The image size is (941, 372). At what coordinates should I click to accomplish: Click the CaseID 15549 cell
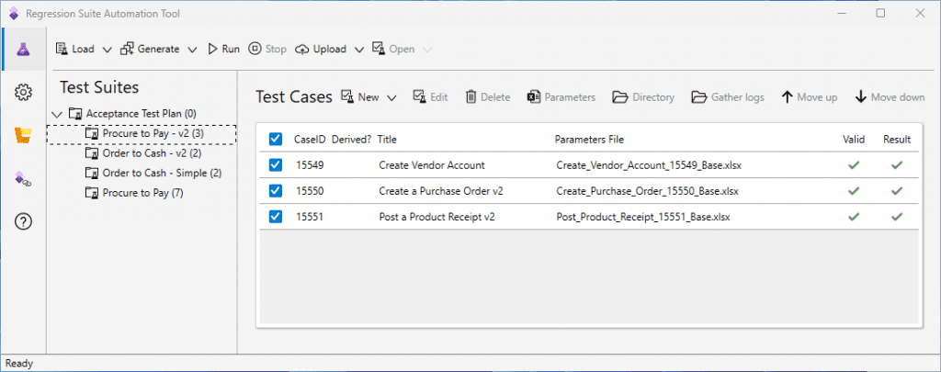[x=310, y=165]
